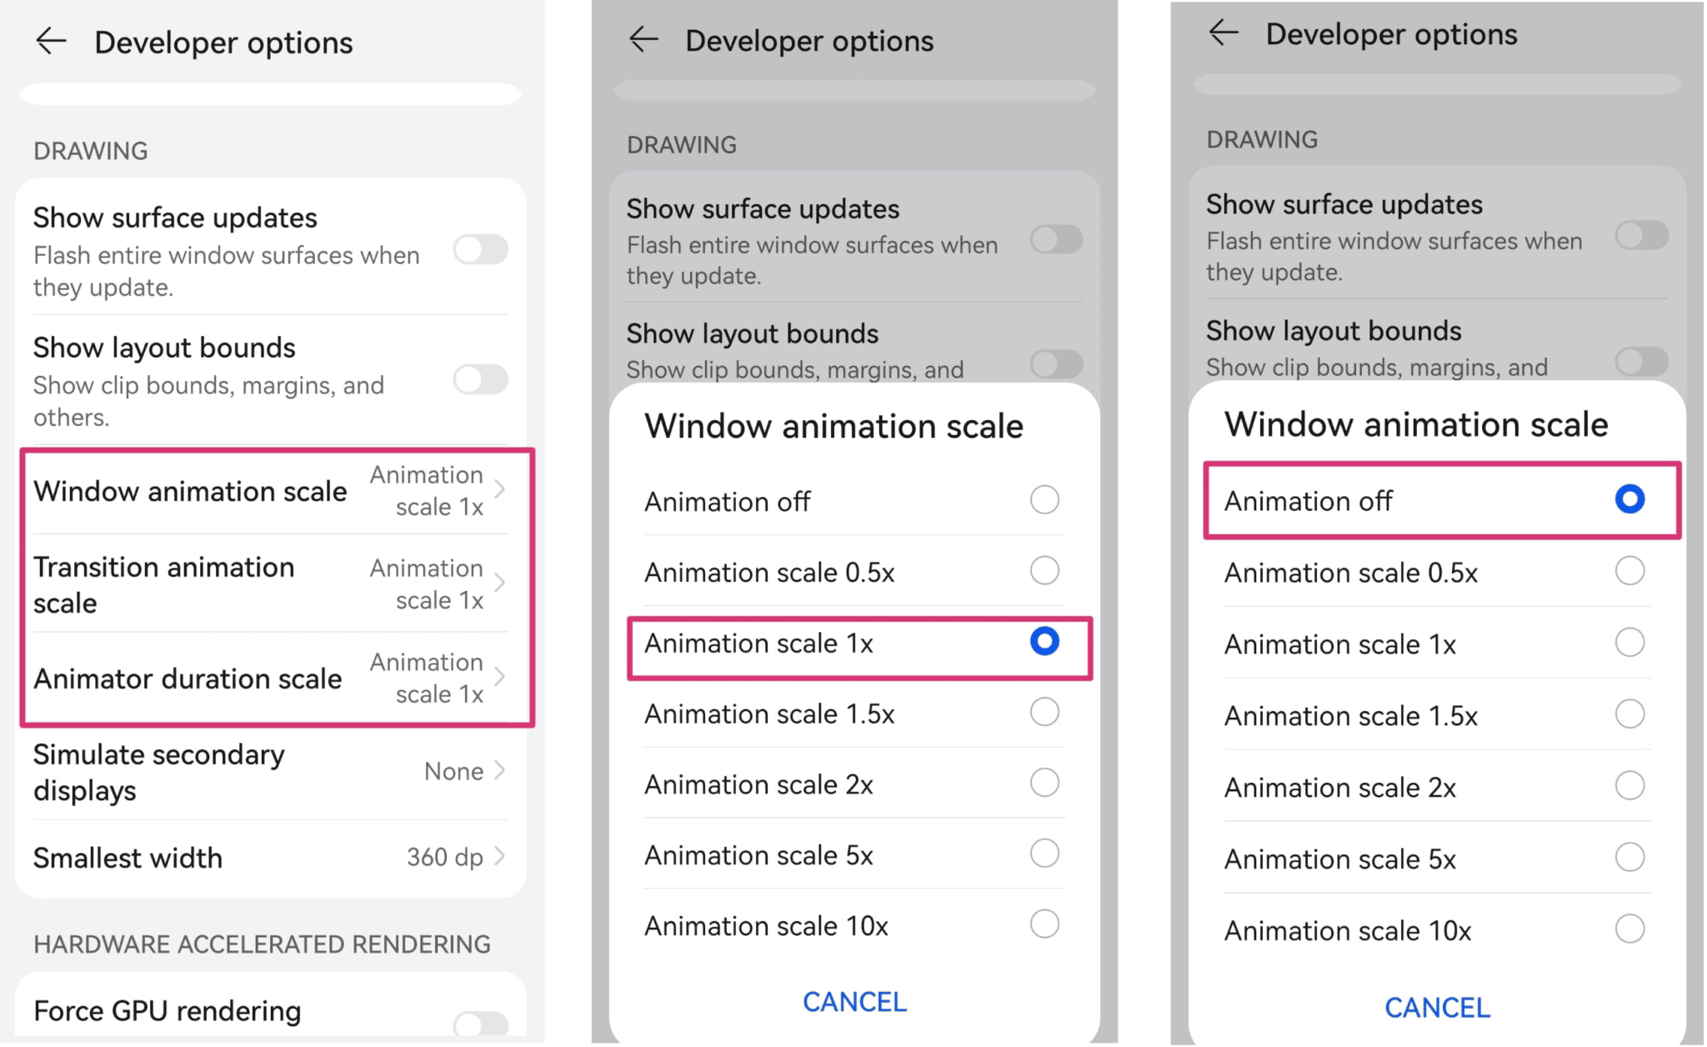Open Window animation scale setting in left panel
Image resolution: width=1707 pixels, height=1047 pixels.
(x=271, y=491)
